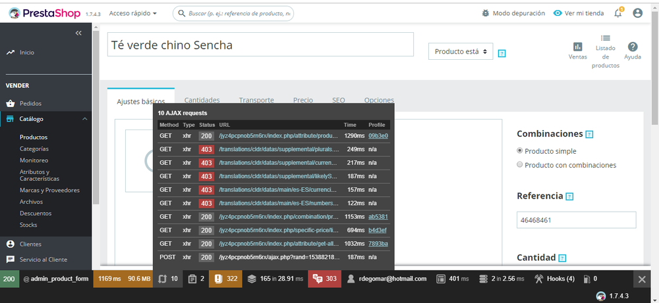The width and height of the screenshot is (659, 303).
Task: Switch to Ajustes básicos tab
Action: point(141,101)
